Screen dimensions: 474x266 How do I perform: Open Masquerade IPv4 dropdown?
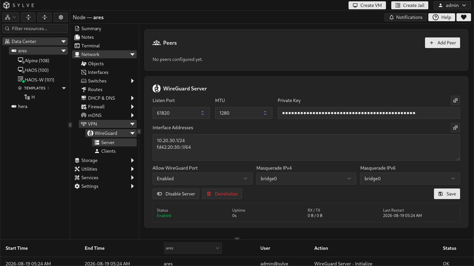(306, 179)
